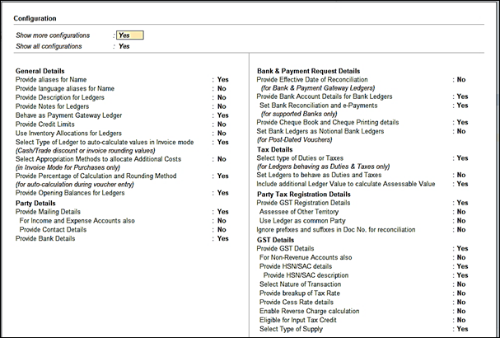This screenshot has height=338, width=500.
Task: Toggle Provide GST Registration Details value
Action: (462, 203)
